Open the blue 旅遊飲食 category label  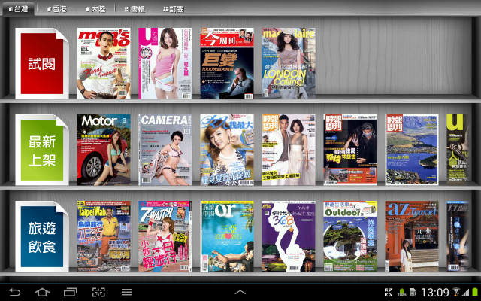[x=42, y=236]
